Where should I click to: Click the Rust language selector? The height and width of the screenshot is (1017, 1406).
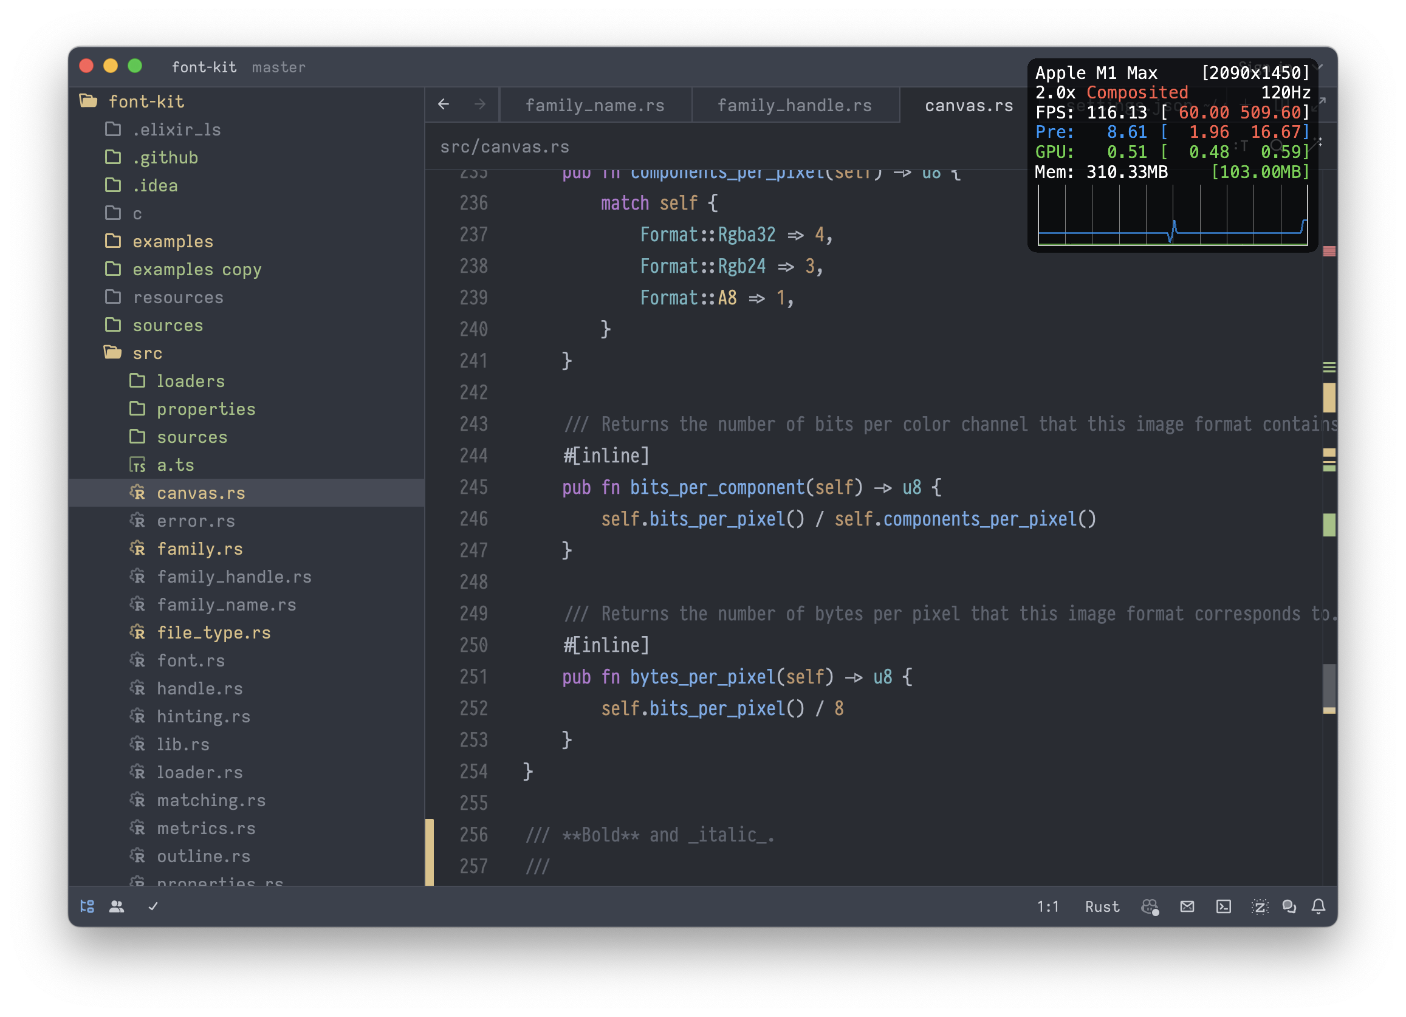(x=1102, y=906)
